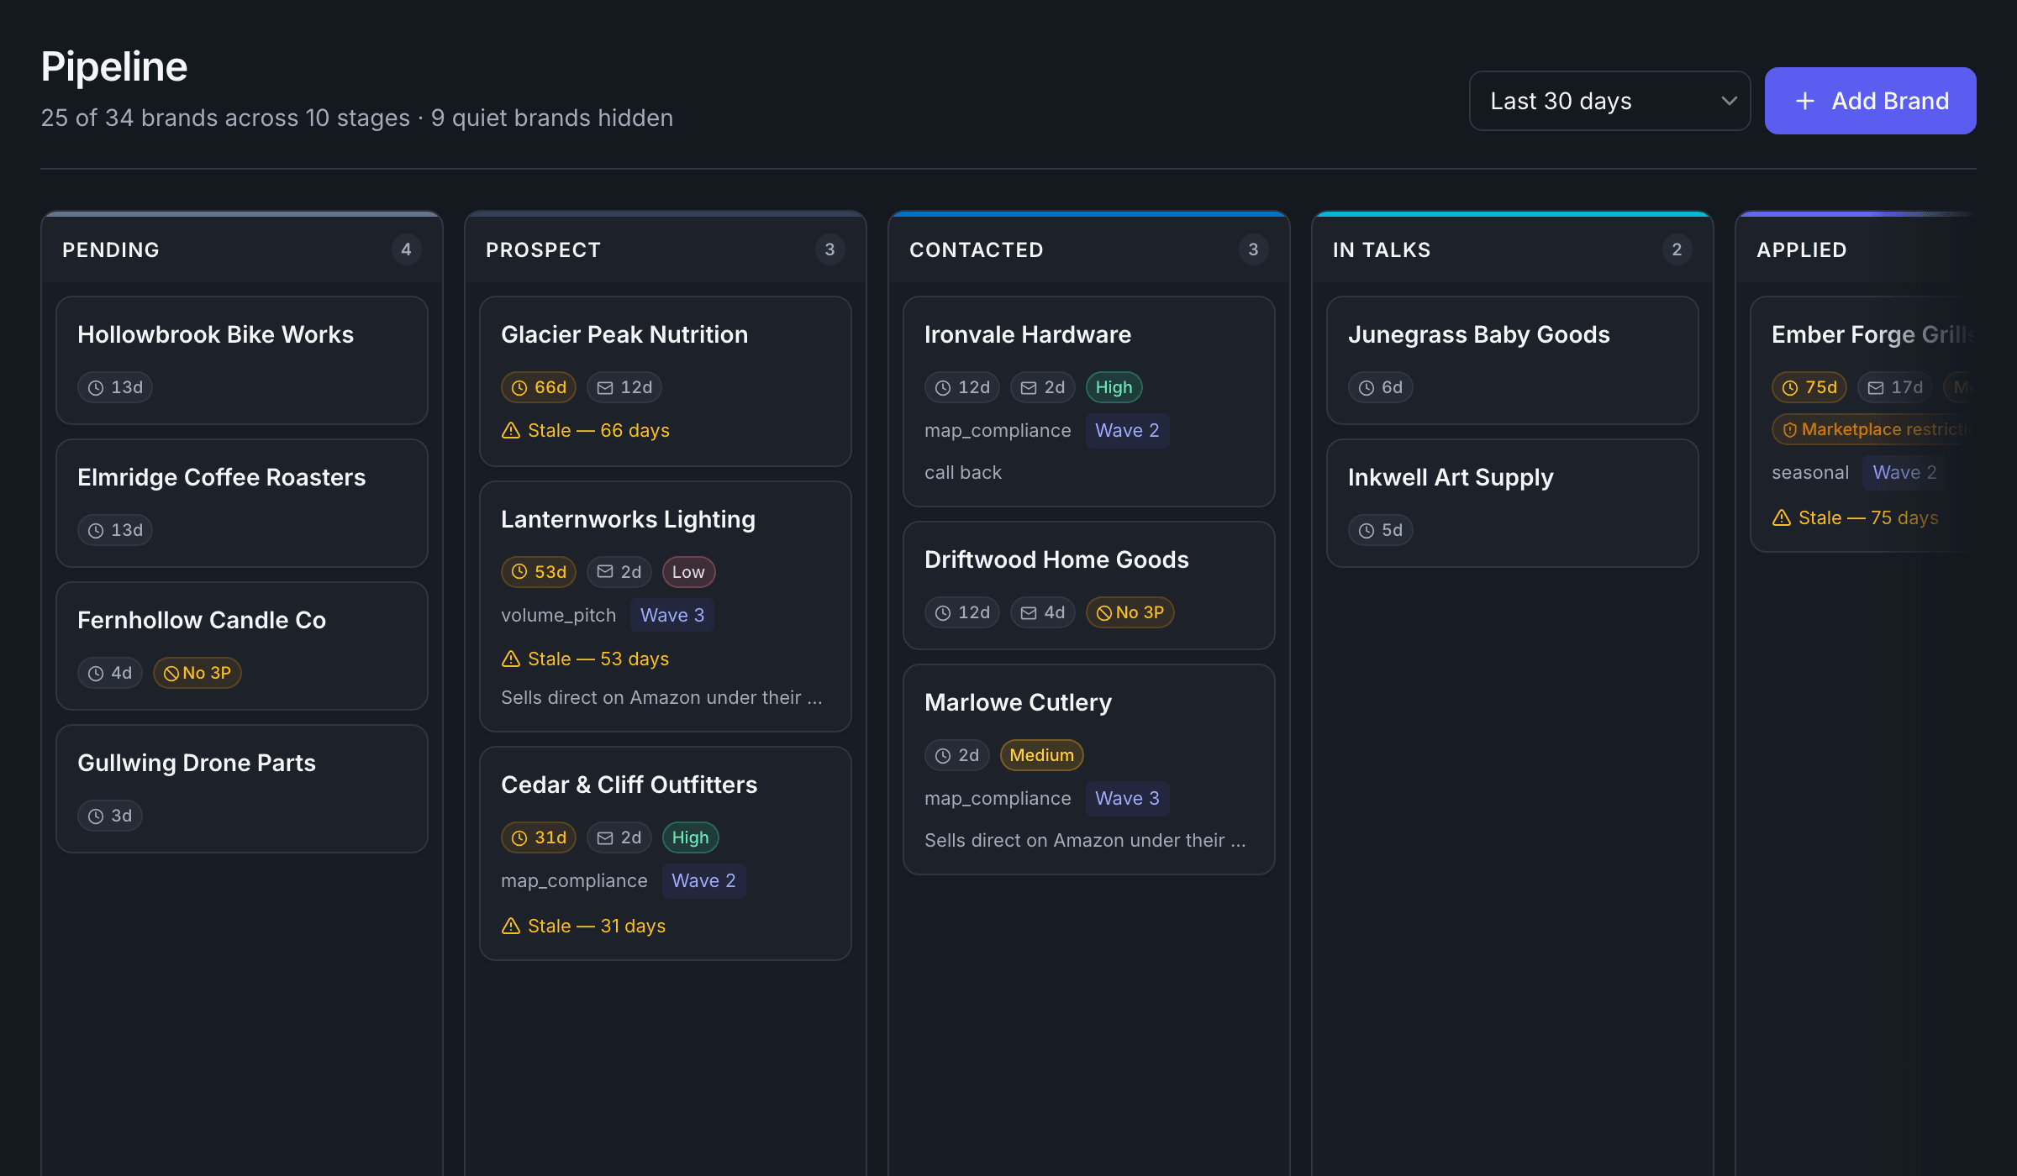Click the Medium priority tag on Marlowe Cutlery
This screenshot has height=1176, width=2017.
pos(1042,755)
